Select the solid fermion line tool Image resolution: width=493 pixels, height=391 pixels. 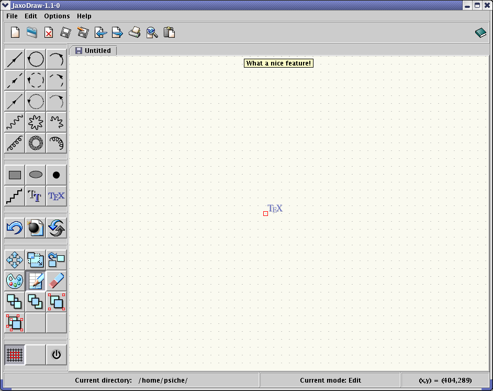click(x=15, y=59)
